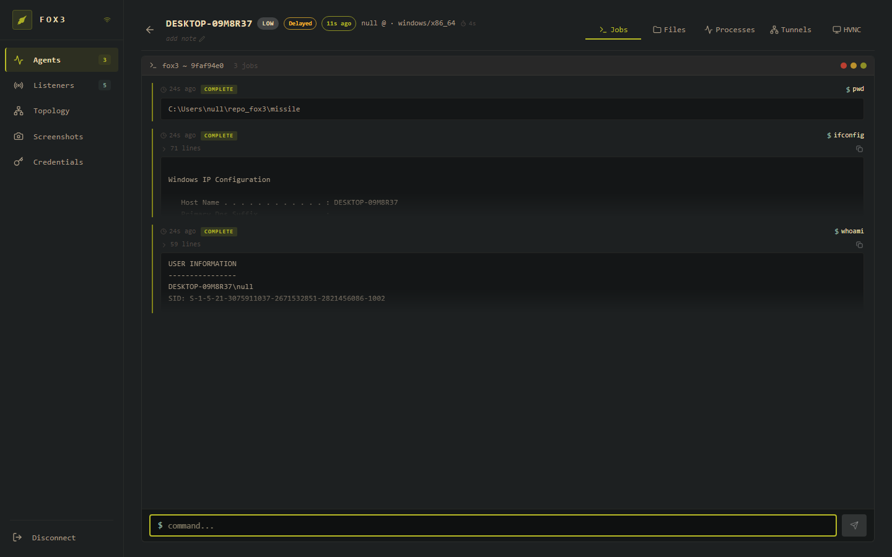Click the COMPLETE badge of pwd job
892x557 pixels.
pyautogui.click(x=219, y=89)
